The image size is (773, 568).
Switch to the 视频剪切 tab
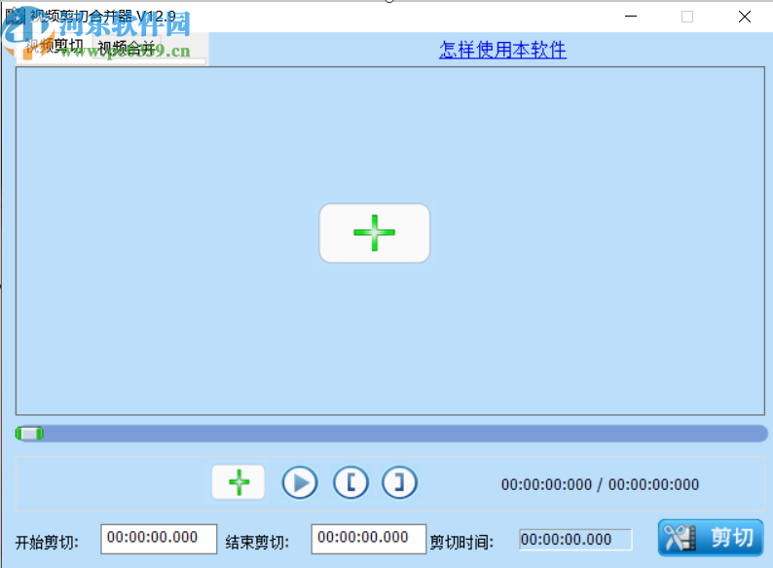(55, 46)
